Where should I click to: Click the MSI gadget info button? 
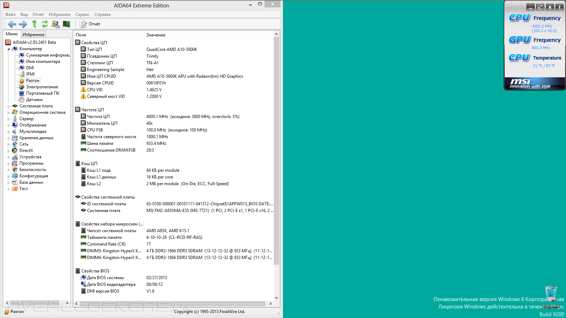pyautogui.click(x=559, y=7)
